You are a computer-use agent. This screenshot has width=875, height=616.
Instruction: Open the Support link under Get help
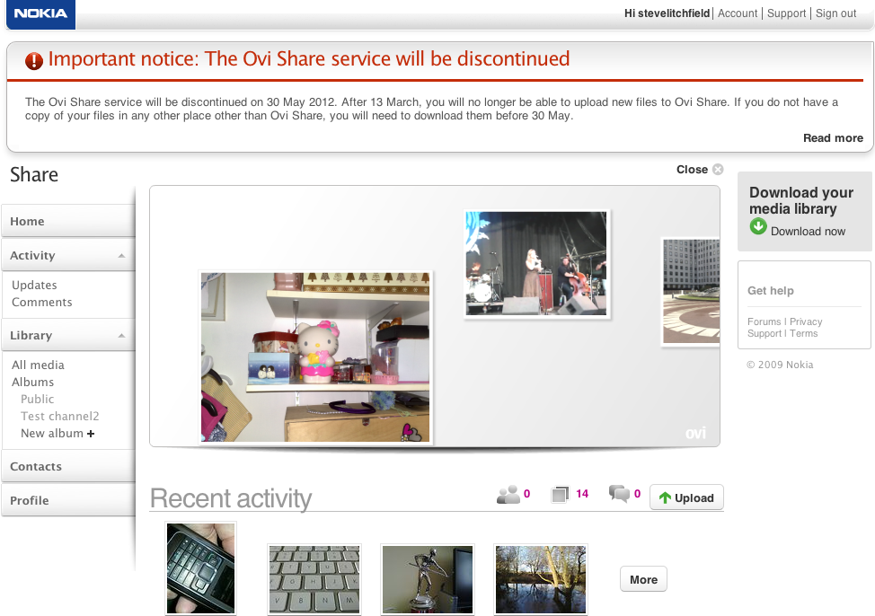coord(764,334)
